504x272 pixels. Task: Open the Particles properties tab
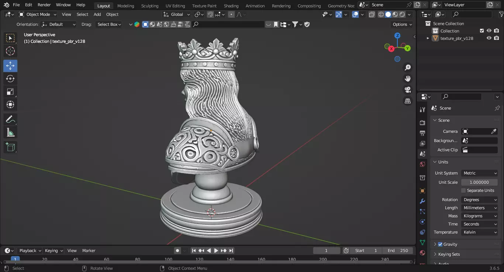[x=422, y=211]
